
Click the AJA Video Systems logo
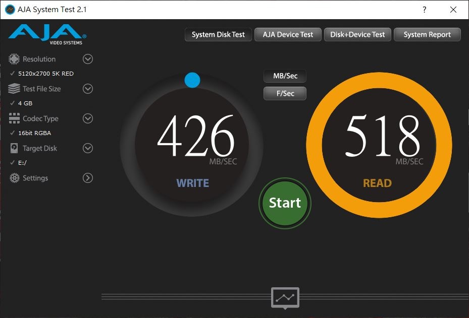(x=47, y=34)
